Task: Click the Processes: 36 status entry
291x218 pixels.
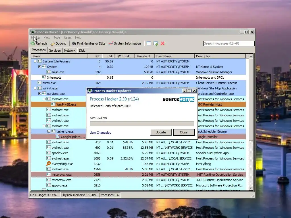Action: (109, 195)
